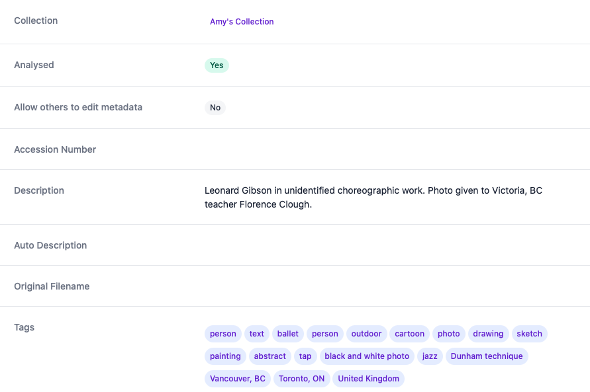Open the Amy's Collection link

[242, 22]
